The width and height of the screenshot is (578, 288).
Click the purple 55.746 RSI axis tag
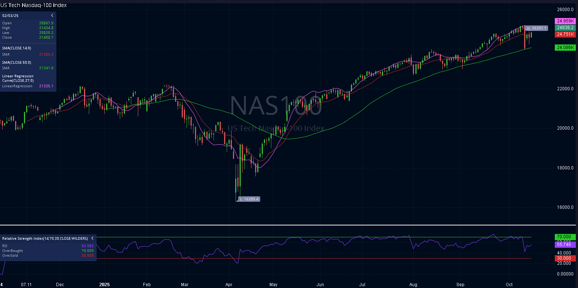(x=565, y=244)
